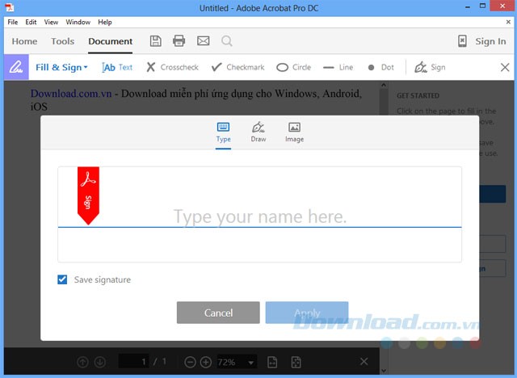Close the document with menu bar X
Screen dimensions: 517x378
(x=508, y=22)
